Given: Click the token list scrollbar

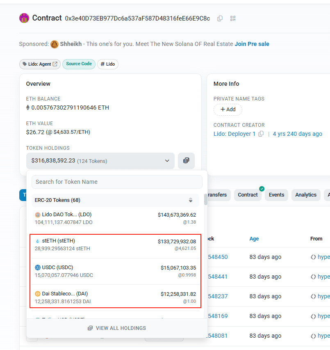Looking at the screenshot, I should click(x=205, y=199).
